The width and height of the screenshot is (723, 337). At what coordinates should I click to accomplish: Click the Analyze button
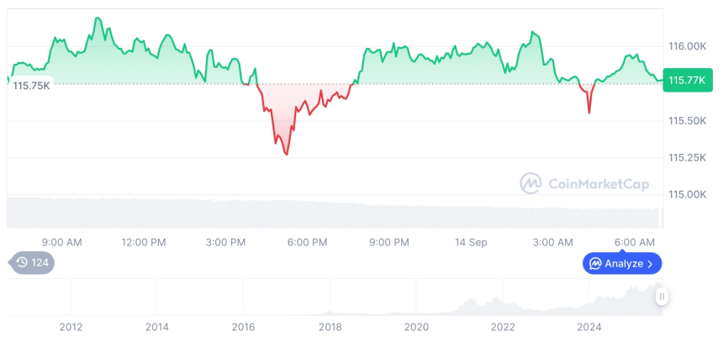pyautogui.click(x=622, y=263)
